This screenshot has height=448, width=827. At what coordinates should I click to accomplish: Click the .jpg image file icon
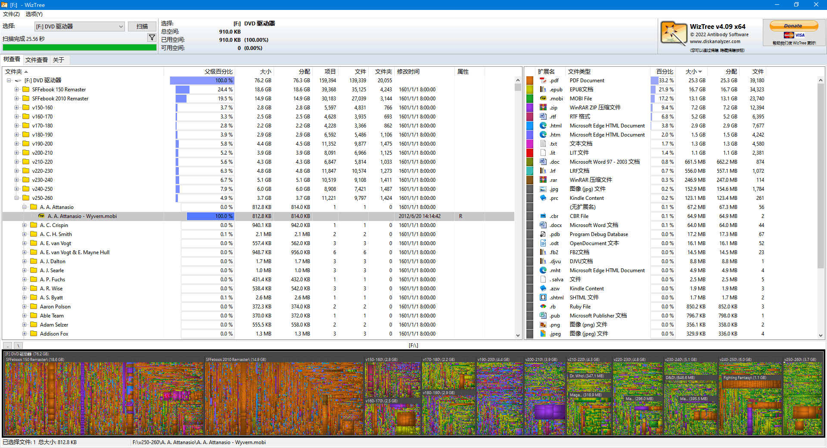click(543, 189)
